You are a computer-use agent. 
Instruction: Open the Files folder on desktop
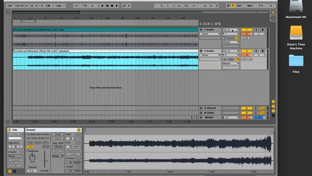[x=296, y=64]
